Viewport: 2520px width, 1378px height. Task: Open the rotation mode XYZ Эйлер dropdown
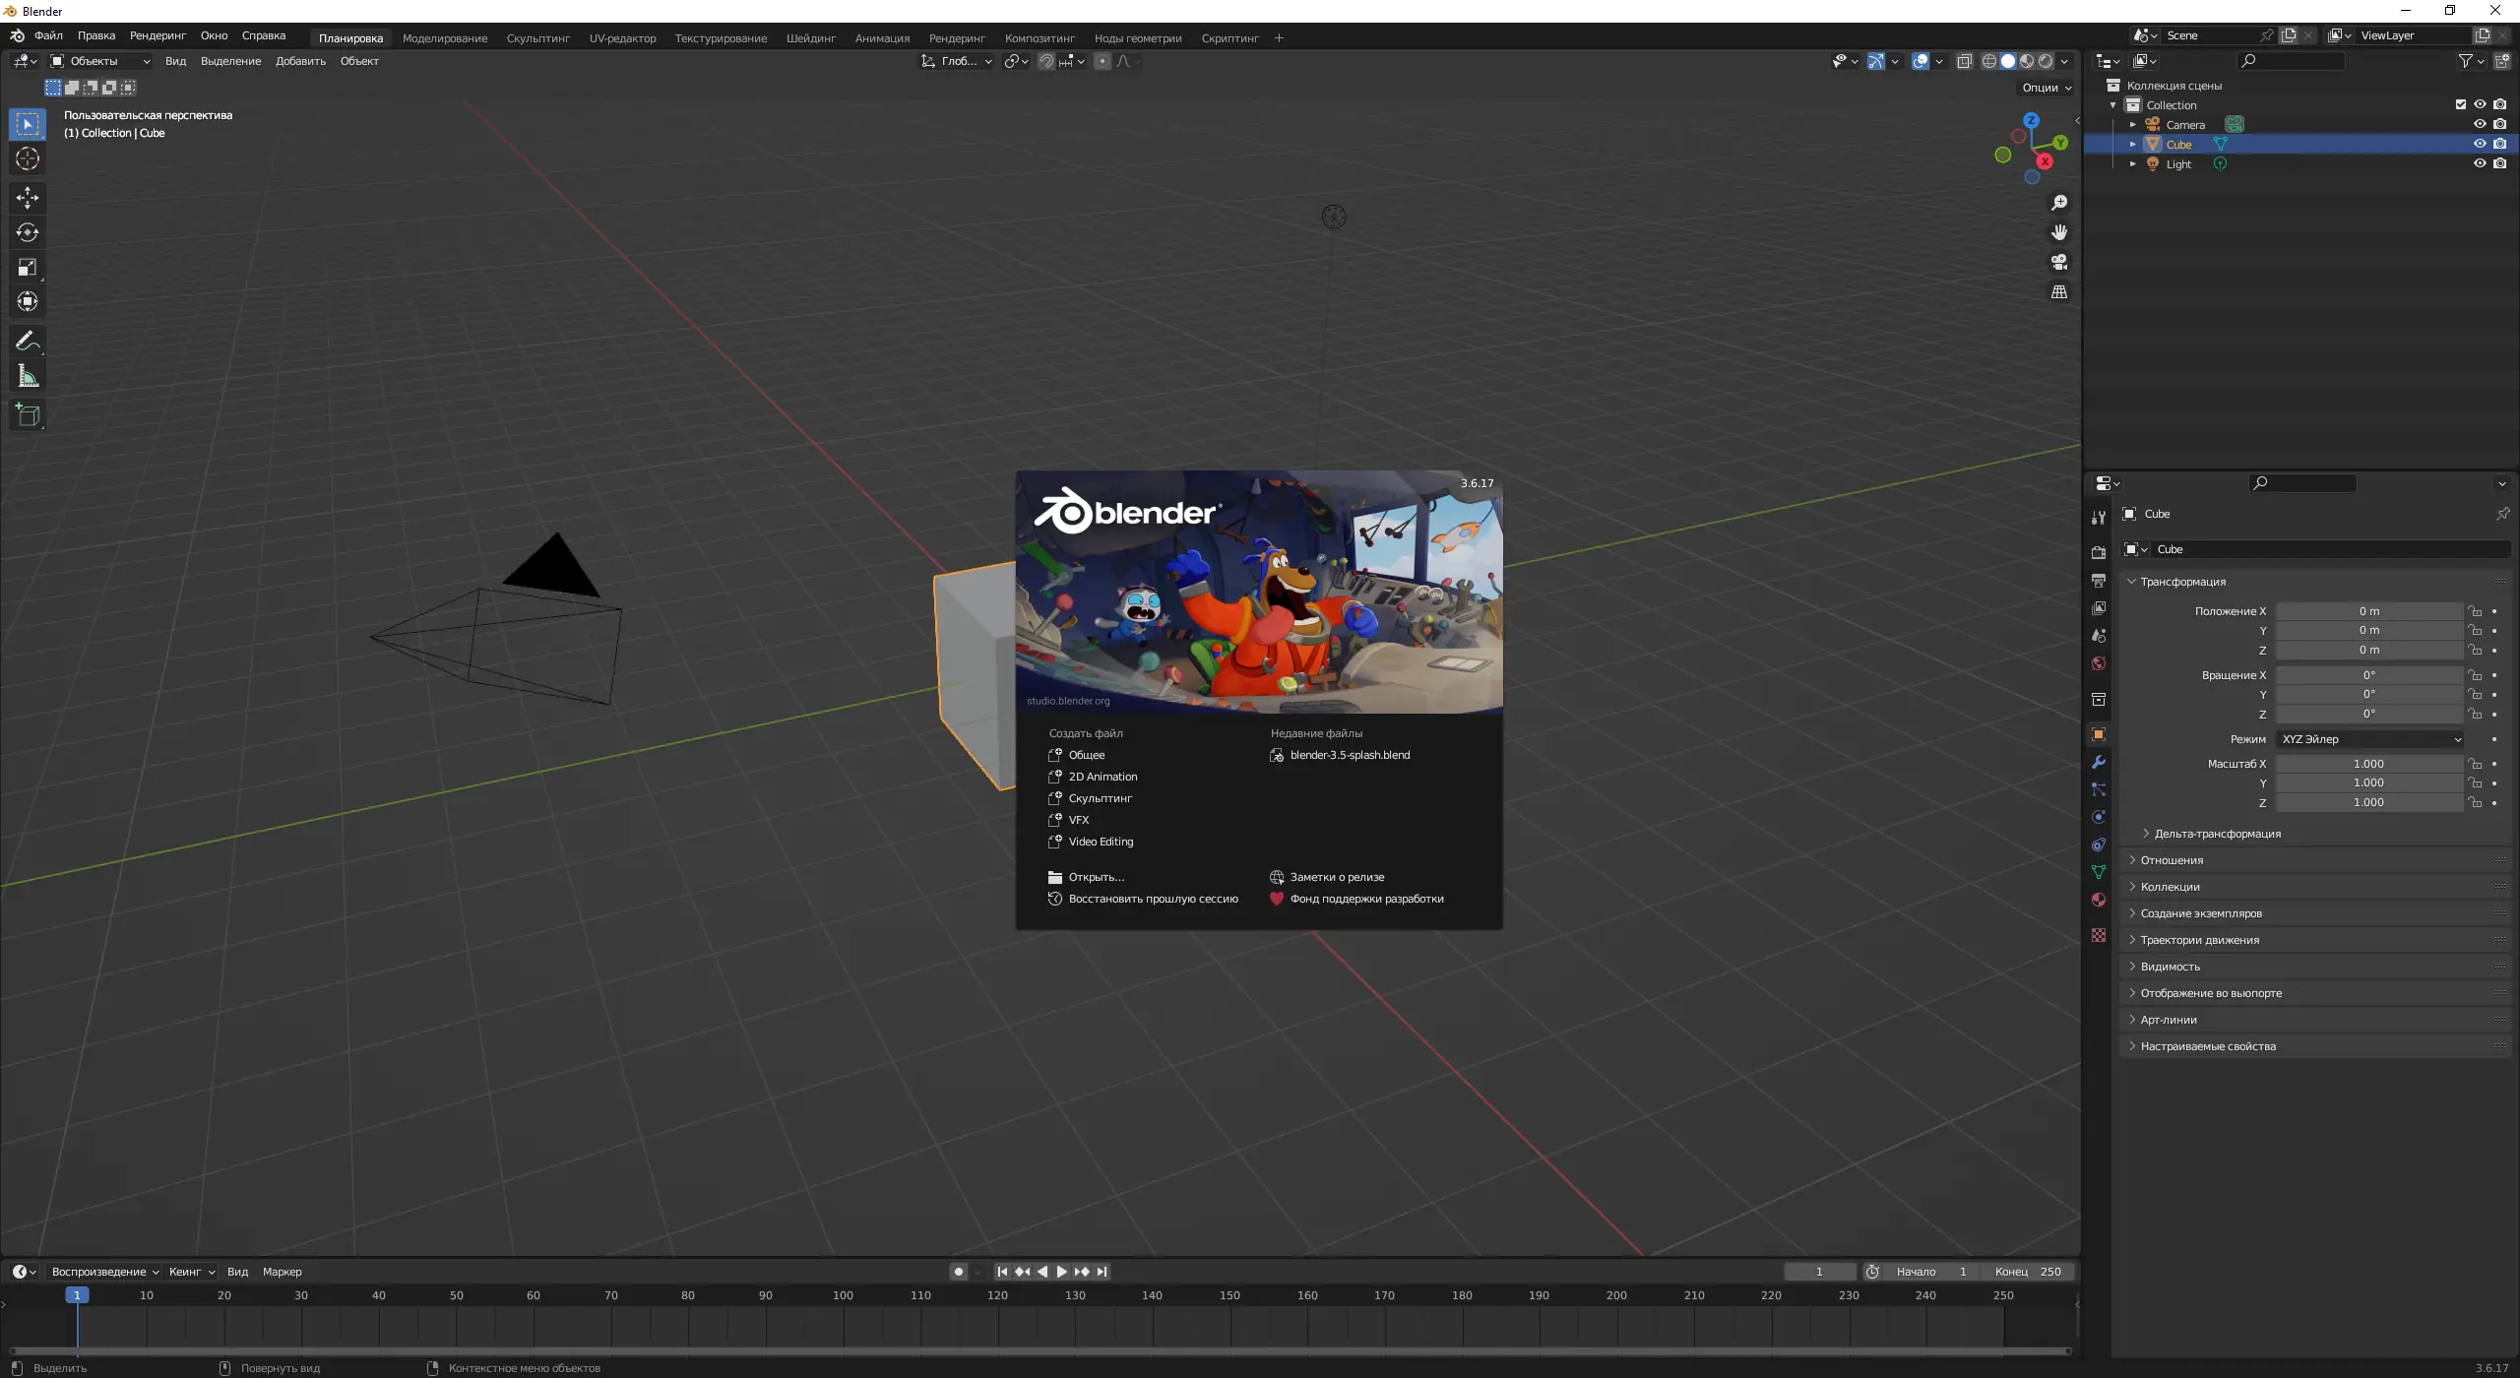pyautogui.click(x=2370, y=739)
